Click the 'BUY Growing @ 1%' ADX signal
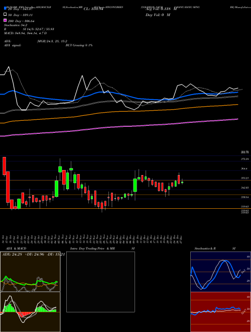The image size is (251, 332). (x=79, y=45)
